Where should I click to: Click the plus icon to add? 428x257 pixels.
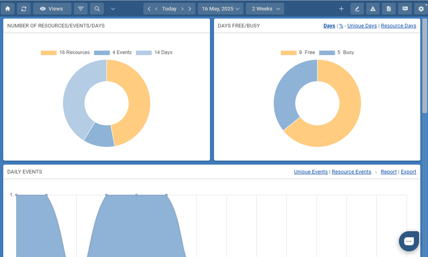(341, 9)
